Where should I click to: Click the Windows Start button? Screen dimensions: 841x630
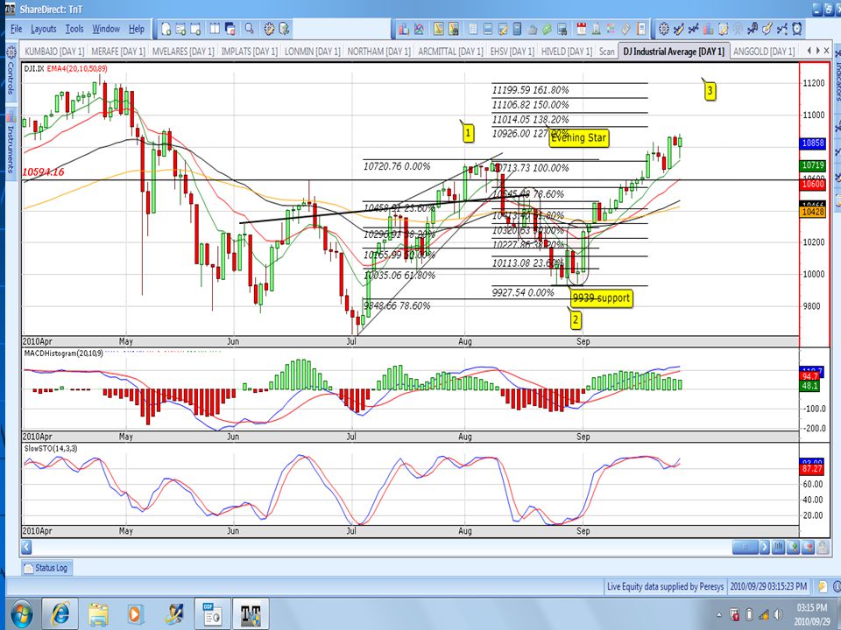pyautogui.click(x=21, y=614)
